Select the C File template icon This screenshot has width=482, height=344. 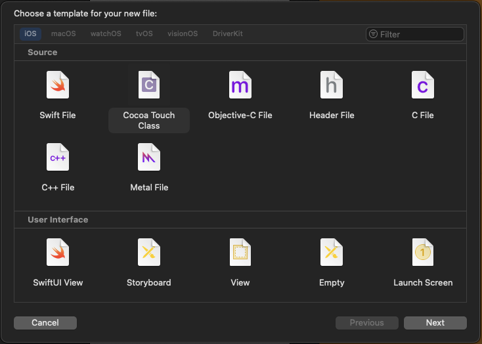(423, 85)
